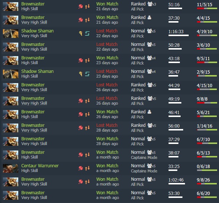The height and width of the screenshot is (203, 219).
Task: Click the Brewmaster name in the 53:30 match
Action: 33,193
